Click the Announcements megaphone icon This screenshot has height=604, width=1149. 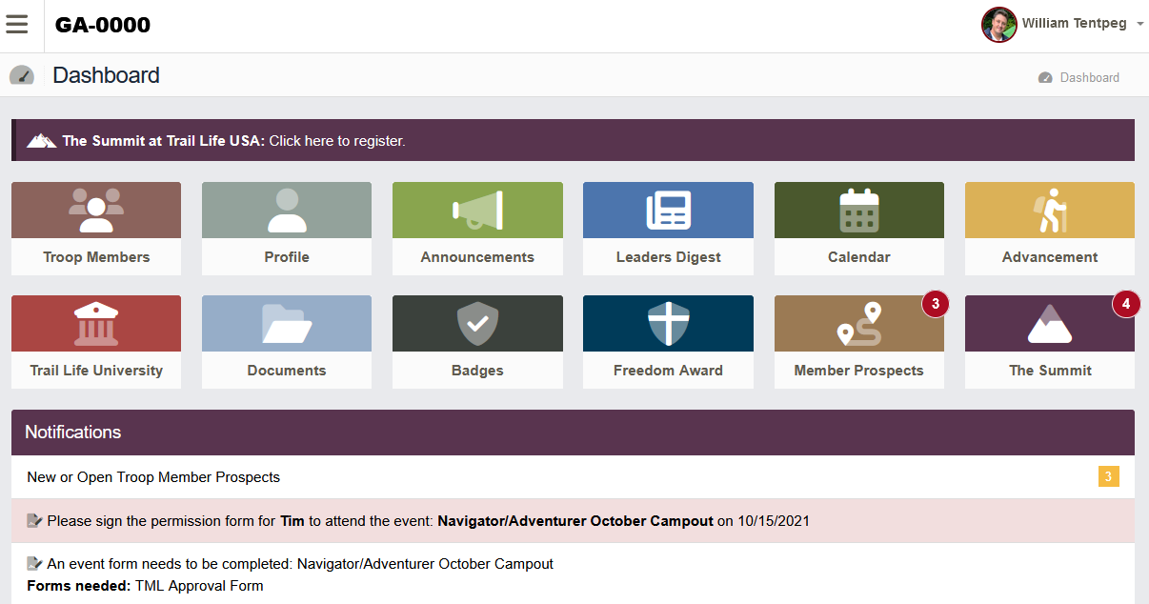pyautogui.click(x=477, y=210)
